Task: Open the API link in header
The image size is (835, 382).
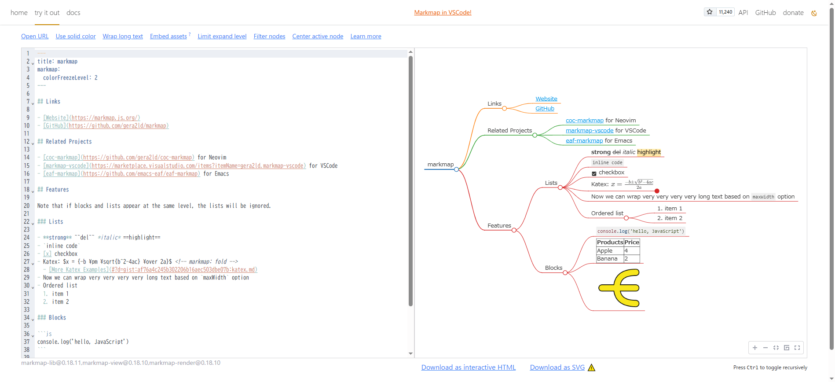Action: coord(743,13)
